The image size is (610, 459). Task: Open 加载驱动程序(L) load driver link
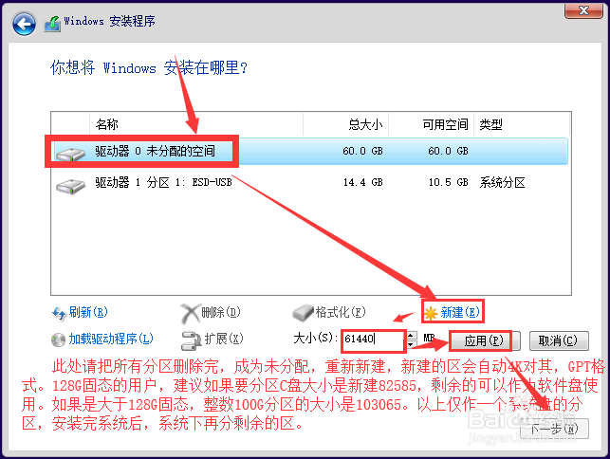[x=111, y=339]
